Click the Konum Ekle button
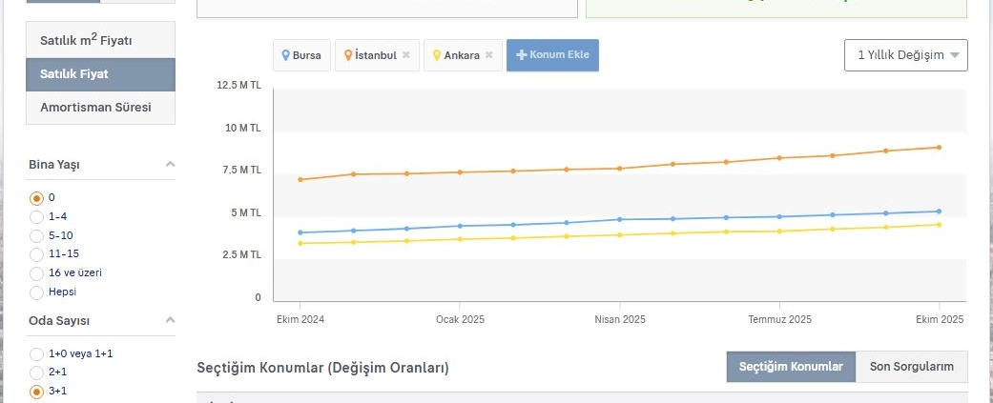Screen dimensions: 993x403 [x=552, y=55]
